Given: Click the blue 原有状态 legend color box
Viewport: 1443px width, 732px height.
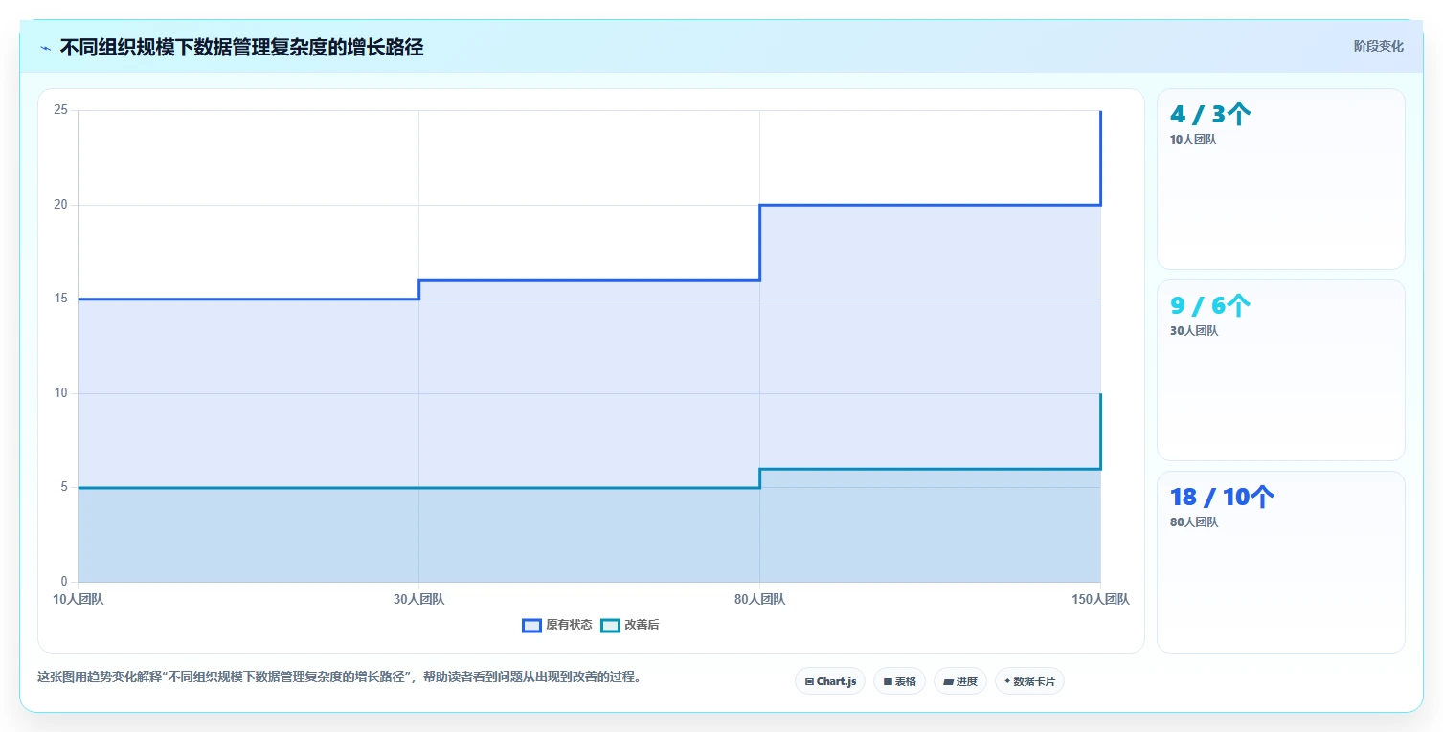Looking at the screenshot, I should point(531,625).
